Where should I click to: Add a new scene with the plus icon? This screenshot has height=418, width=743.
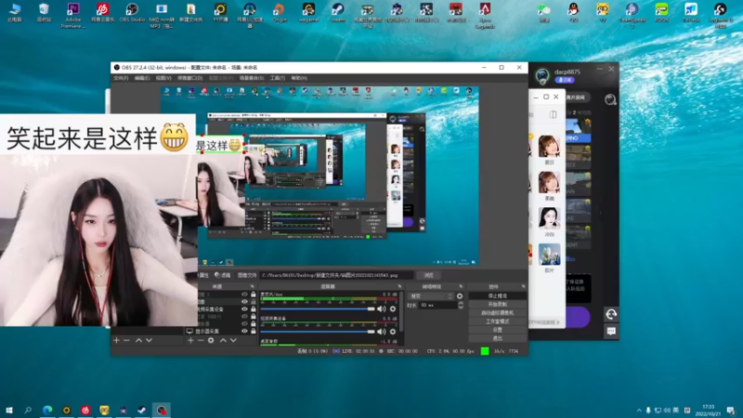[x=117, y=340]
